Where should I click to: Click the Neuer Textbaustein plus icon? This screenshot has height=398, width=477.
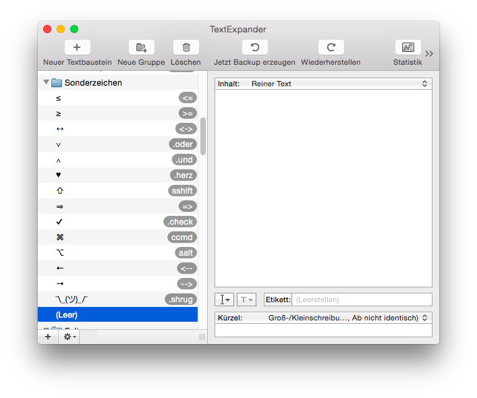tap(78, 47)
